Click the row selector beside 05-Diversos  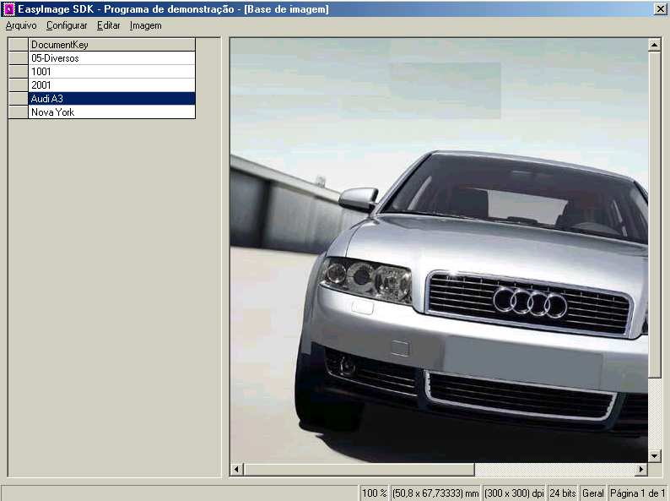[x=19, y=58]
